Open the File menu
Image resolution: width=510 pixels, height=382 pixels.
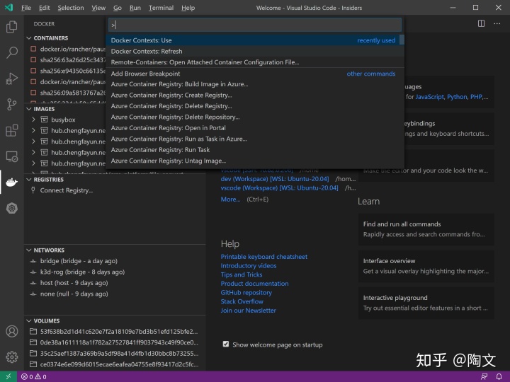[26, 8]
